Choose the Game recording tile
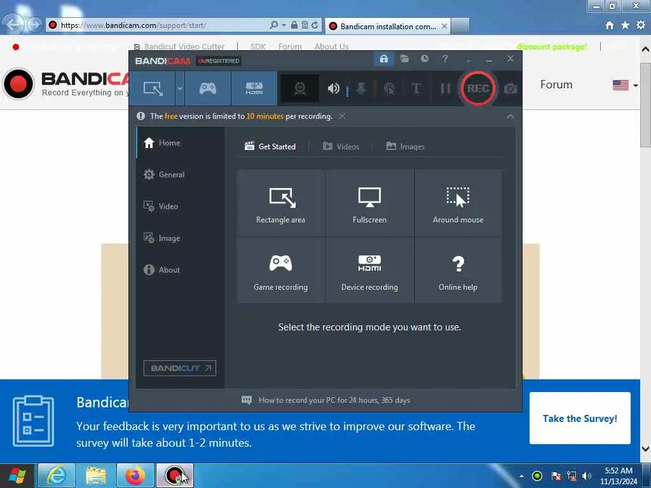Viewport: 651px width, 488px height. pyautogui.click(x=280, y=271)
